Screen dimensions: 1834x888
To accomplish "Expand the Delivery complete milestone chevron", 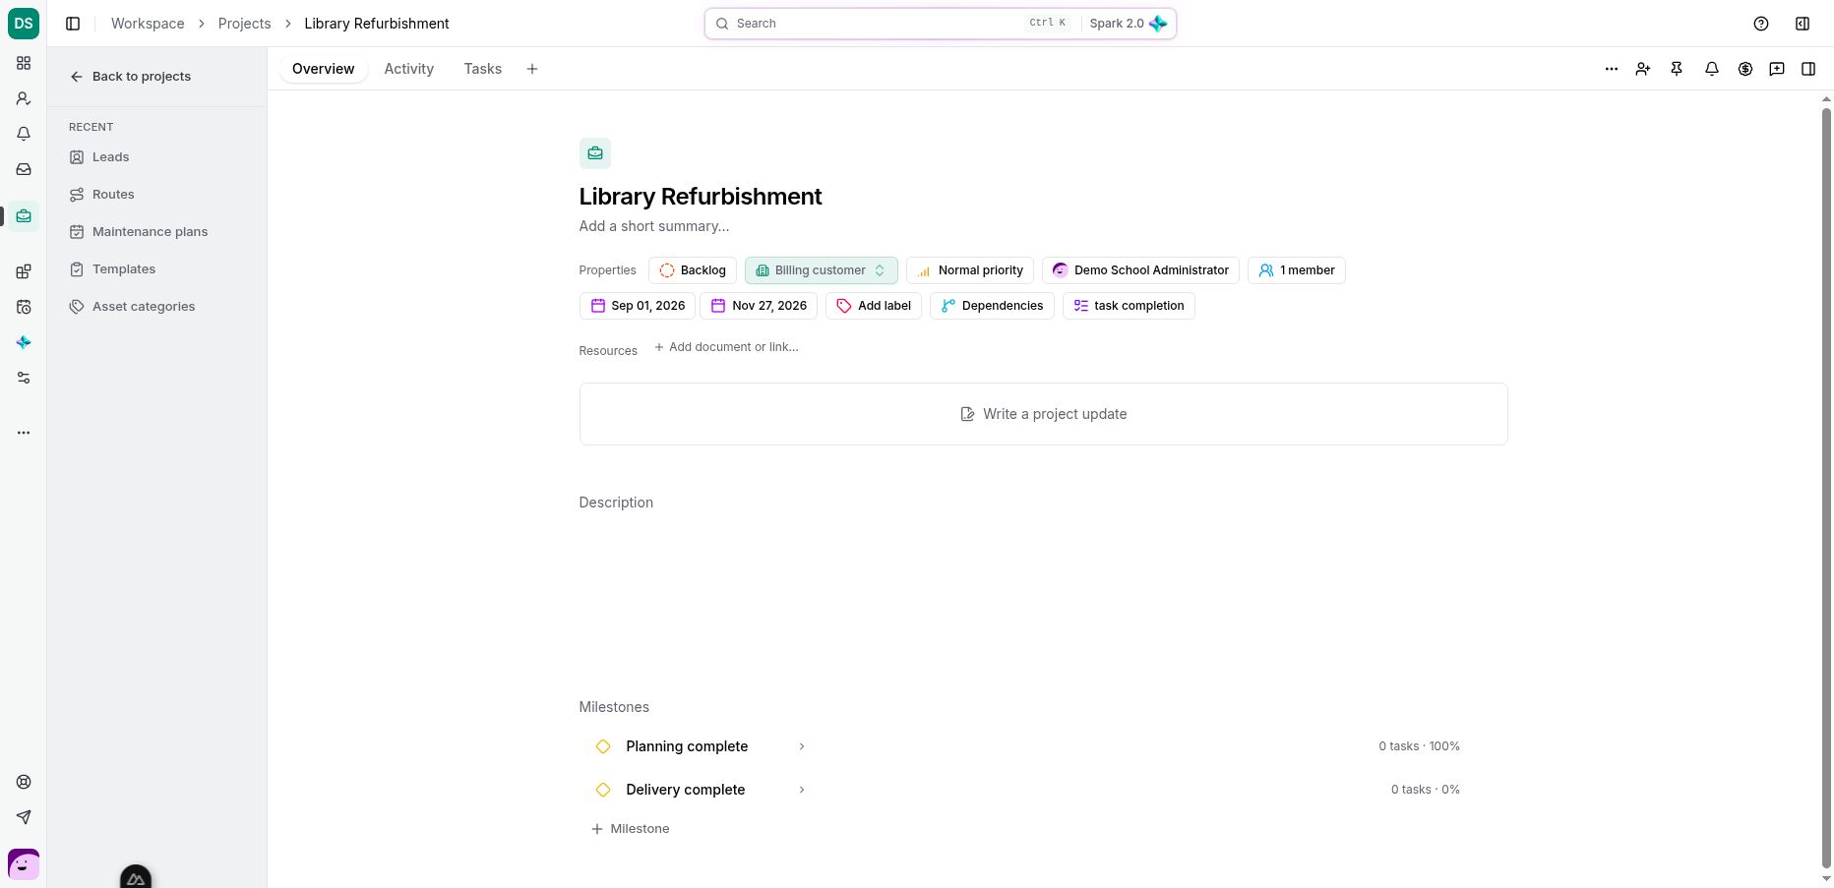I will (x=802, y=790).
